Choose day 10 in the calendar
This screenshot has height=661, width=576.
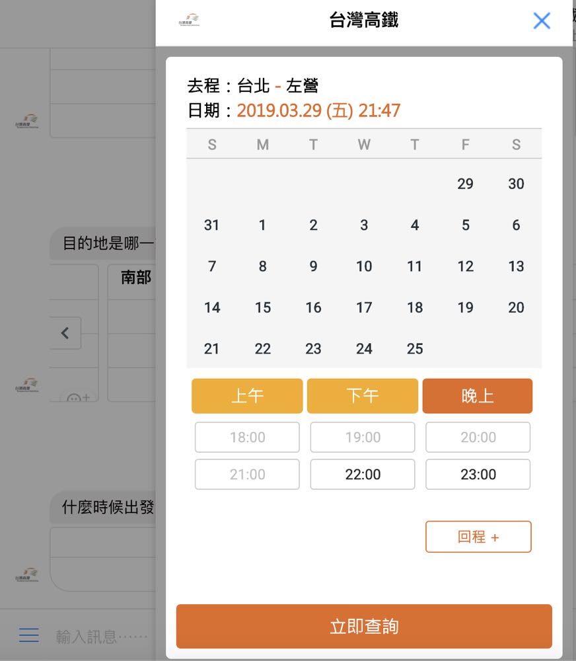tap(364, 266)
